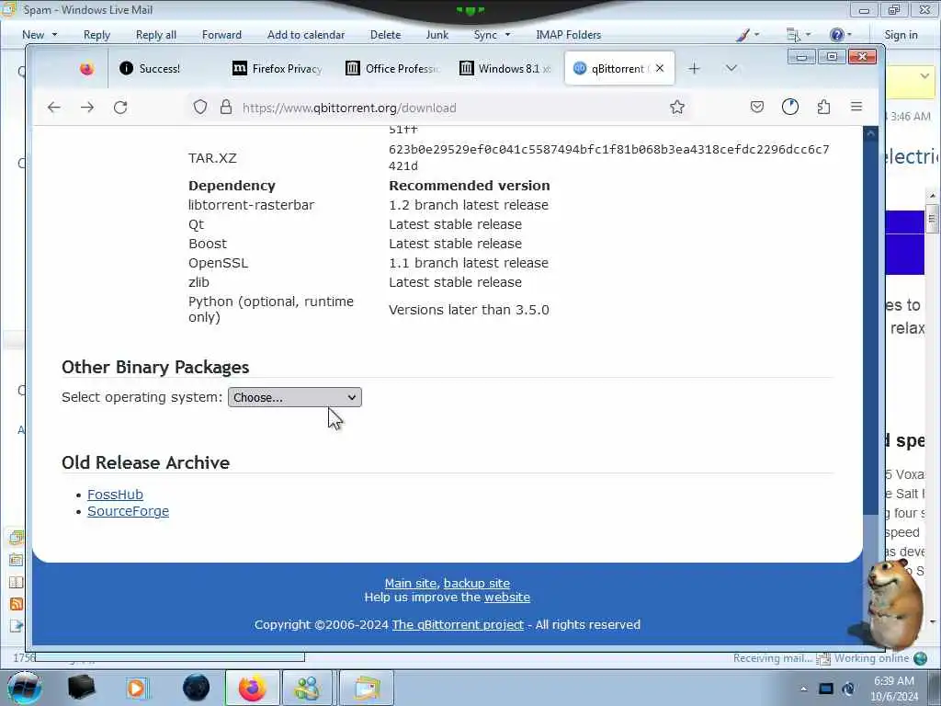Save page to Pocket
This screenshot has width=941, height=706.
757,108
